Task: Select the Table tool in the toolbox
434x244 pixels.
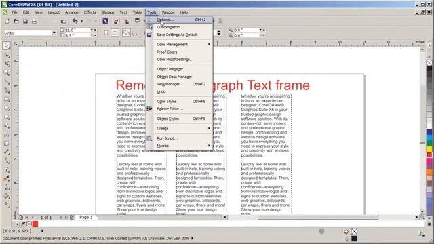Action: (x=7, y=143)
